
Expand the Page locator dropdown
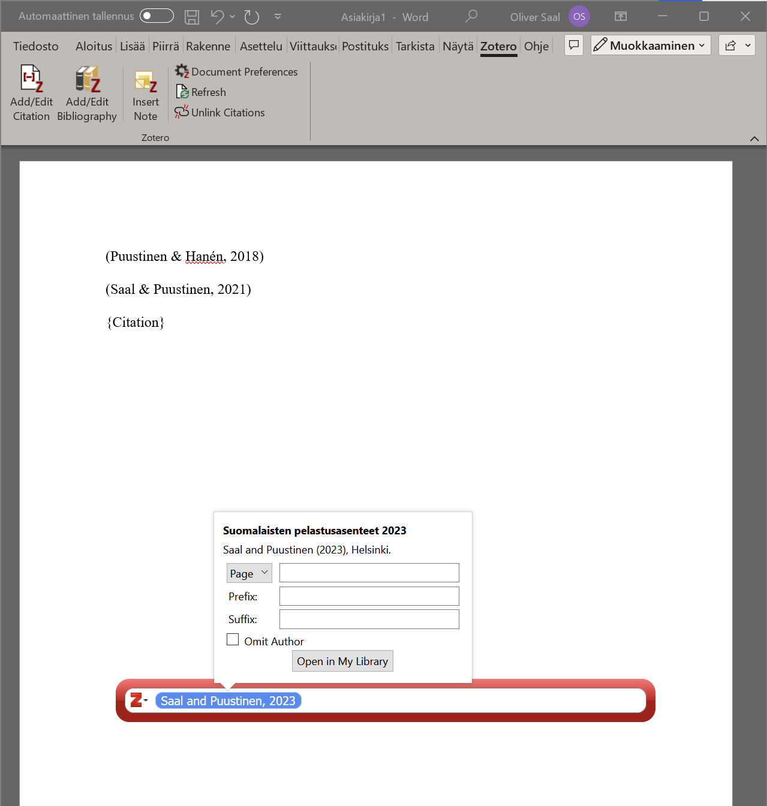pyautogui.click(x=249, y=573)
